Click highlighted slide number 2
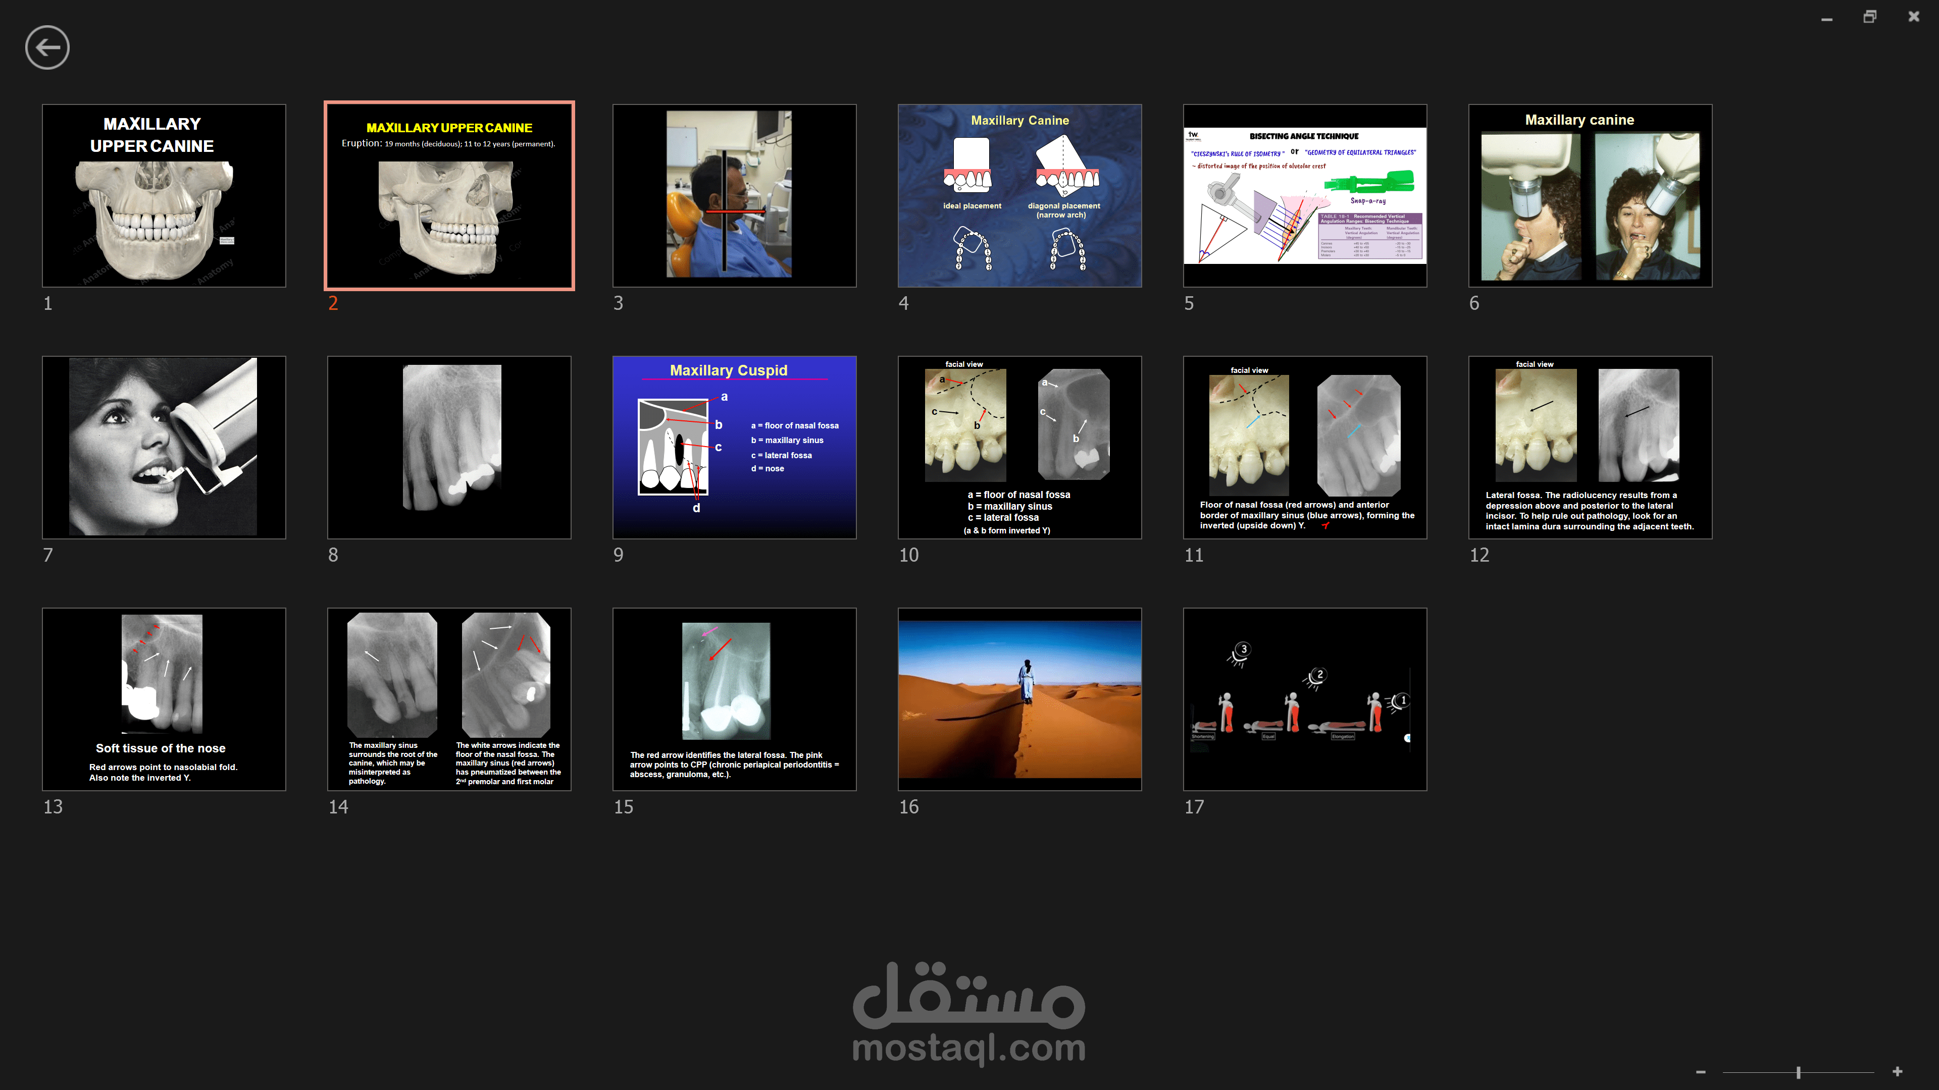This screenshot has width=1939, height=1090. (333, 303)
